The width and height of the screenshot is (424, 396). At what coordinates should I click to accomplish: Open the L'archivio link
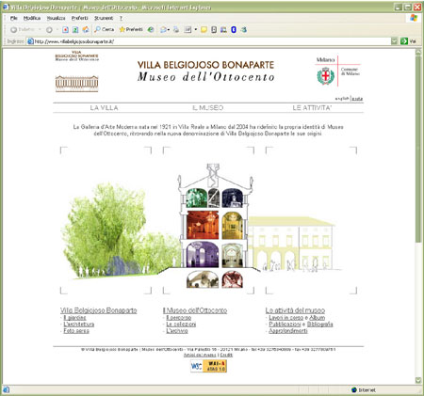coord(177,331)
